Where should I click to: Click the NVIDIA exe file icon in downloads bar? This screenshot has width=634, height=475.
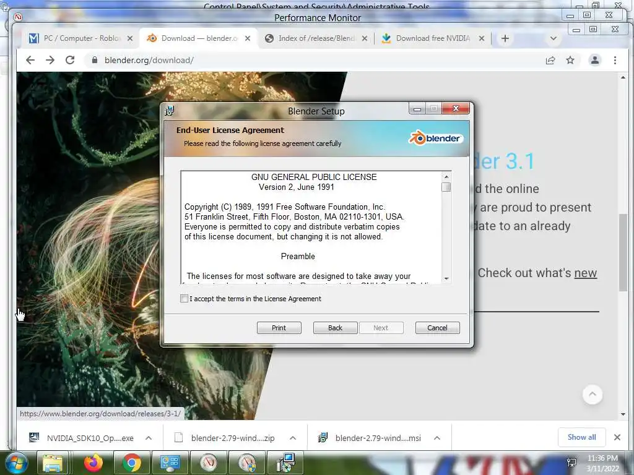pyautogui.click(x=34, y=437)
